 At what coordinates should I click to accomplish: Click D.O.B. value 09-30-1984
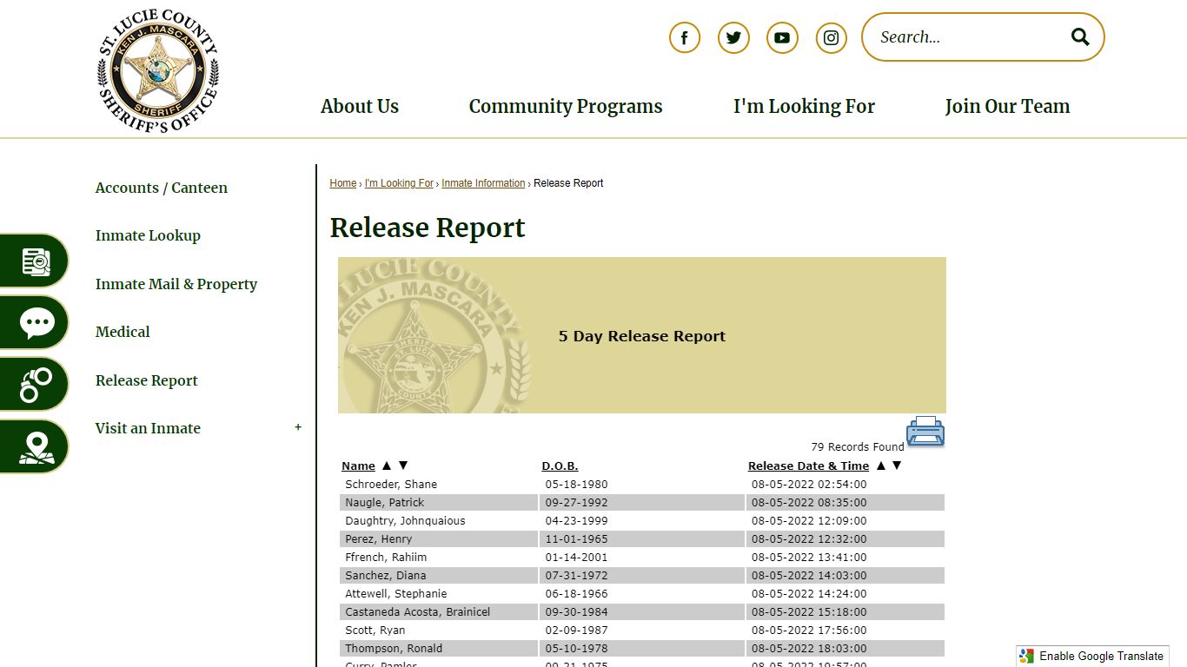tap(577, 612)
